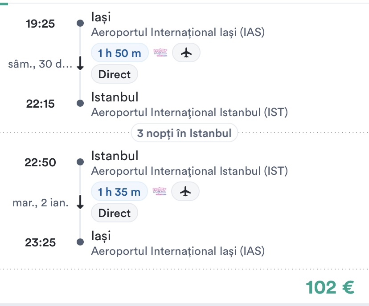Click the down arrow beside mar., 2 ian.
Viewport: 369px width, 306px height.
coord(80,203)
